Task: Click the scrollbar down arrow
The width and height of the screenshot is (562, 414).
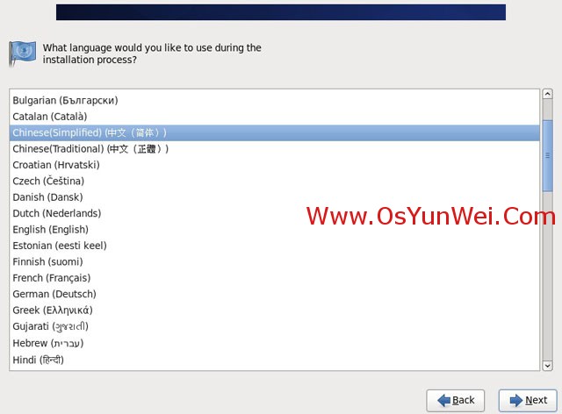Action: coord(547,365)
